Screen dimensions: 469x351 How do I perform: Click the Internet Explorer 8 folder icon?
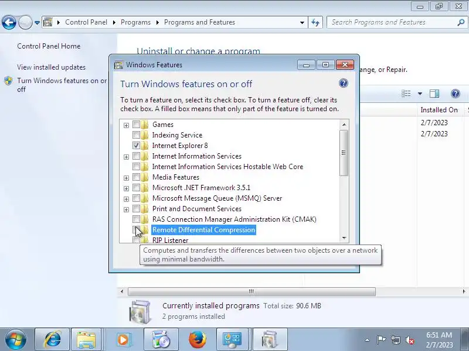point(145,146)
